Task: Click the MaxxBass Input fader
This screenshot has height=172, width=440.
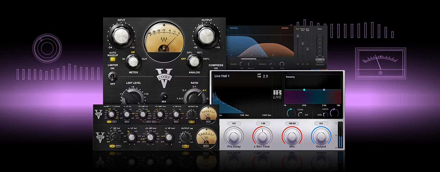Action: coord(297,36)
